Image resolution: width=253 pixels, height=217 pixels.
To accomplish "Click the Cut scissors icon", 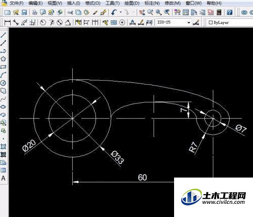I will pos(70,12).
